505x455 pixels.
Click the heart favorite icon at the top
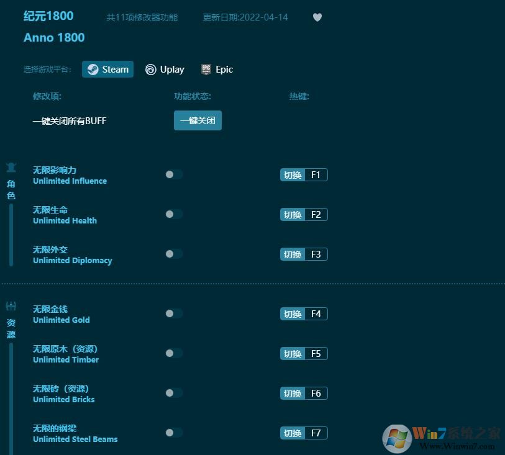(x=317, y=17)
